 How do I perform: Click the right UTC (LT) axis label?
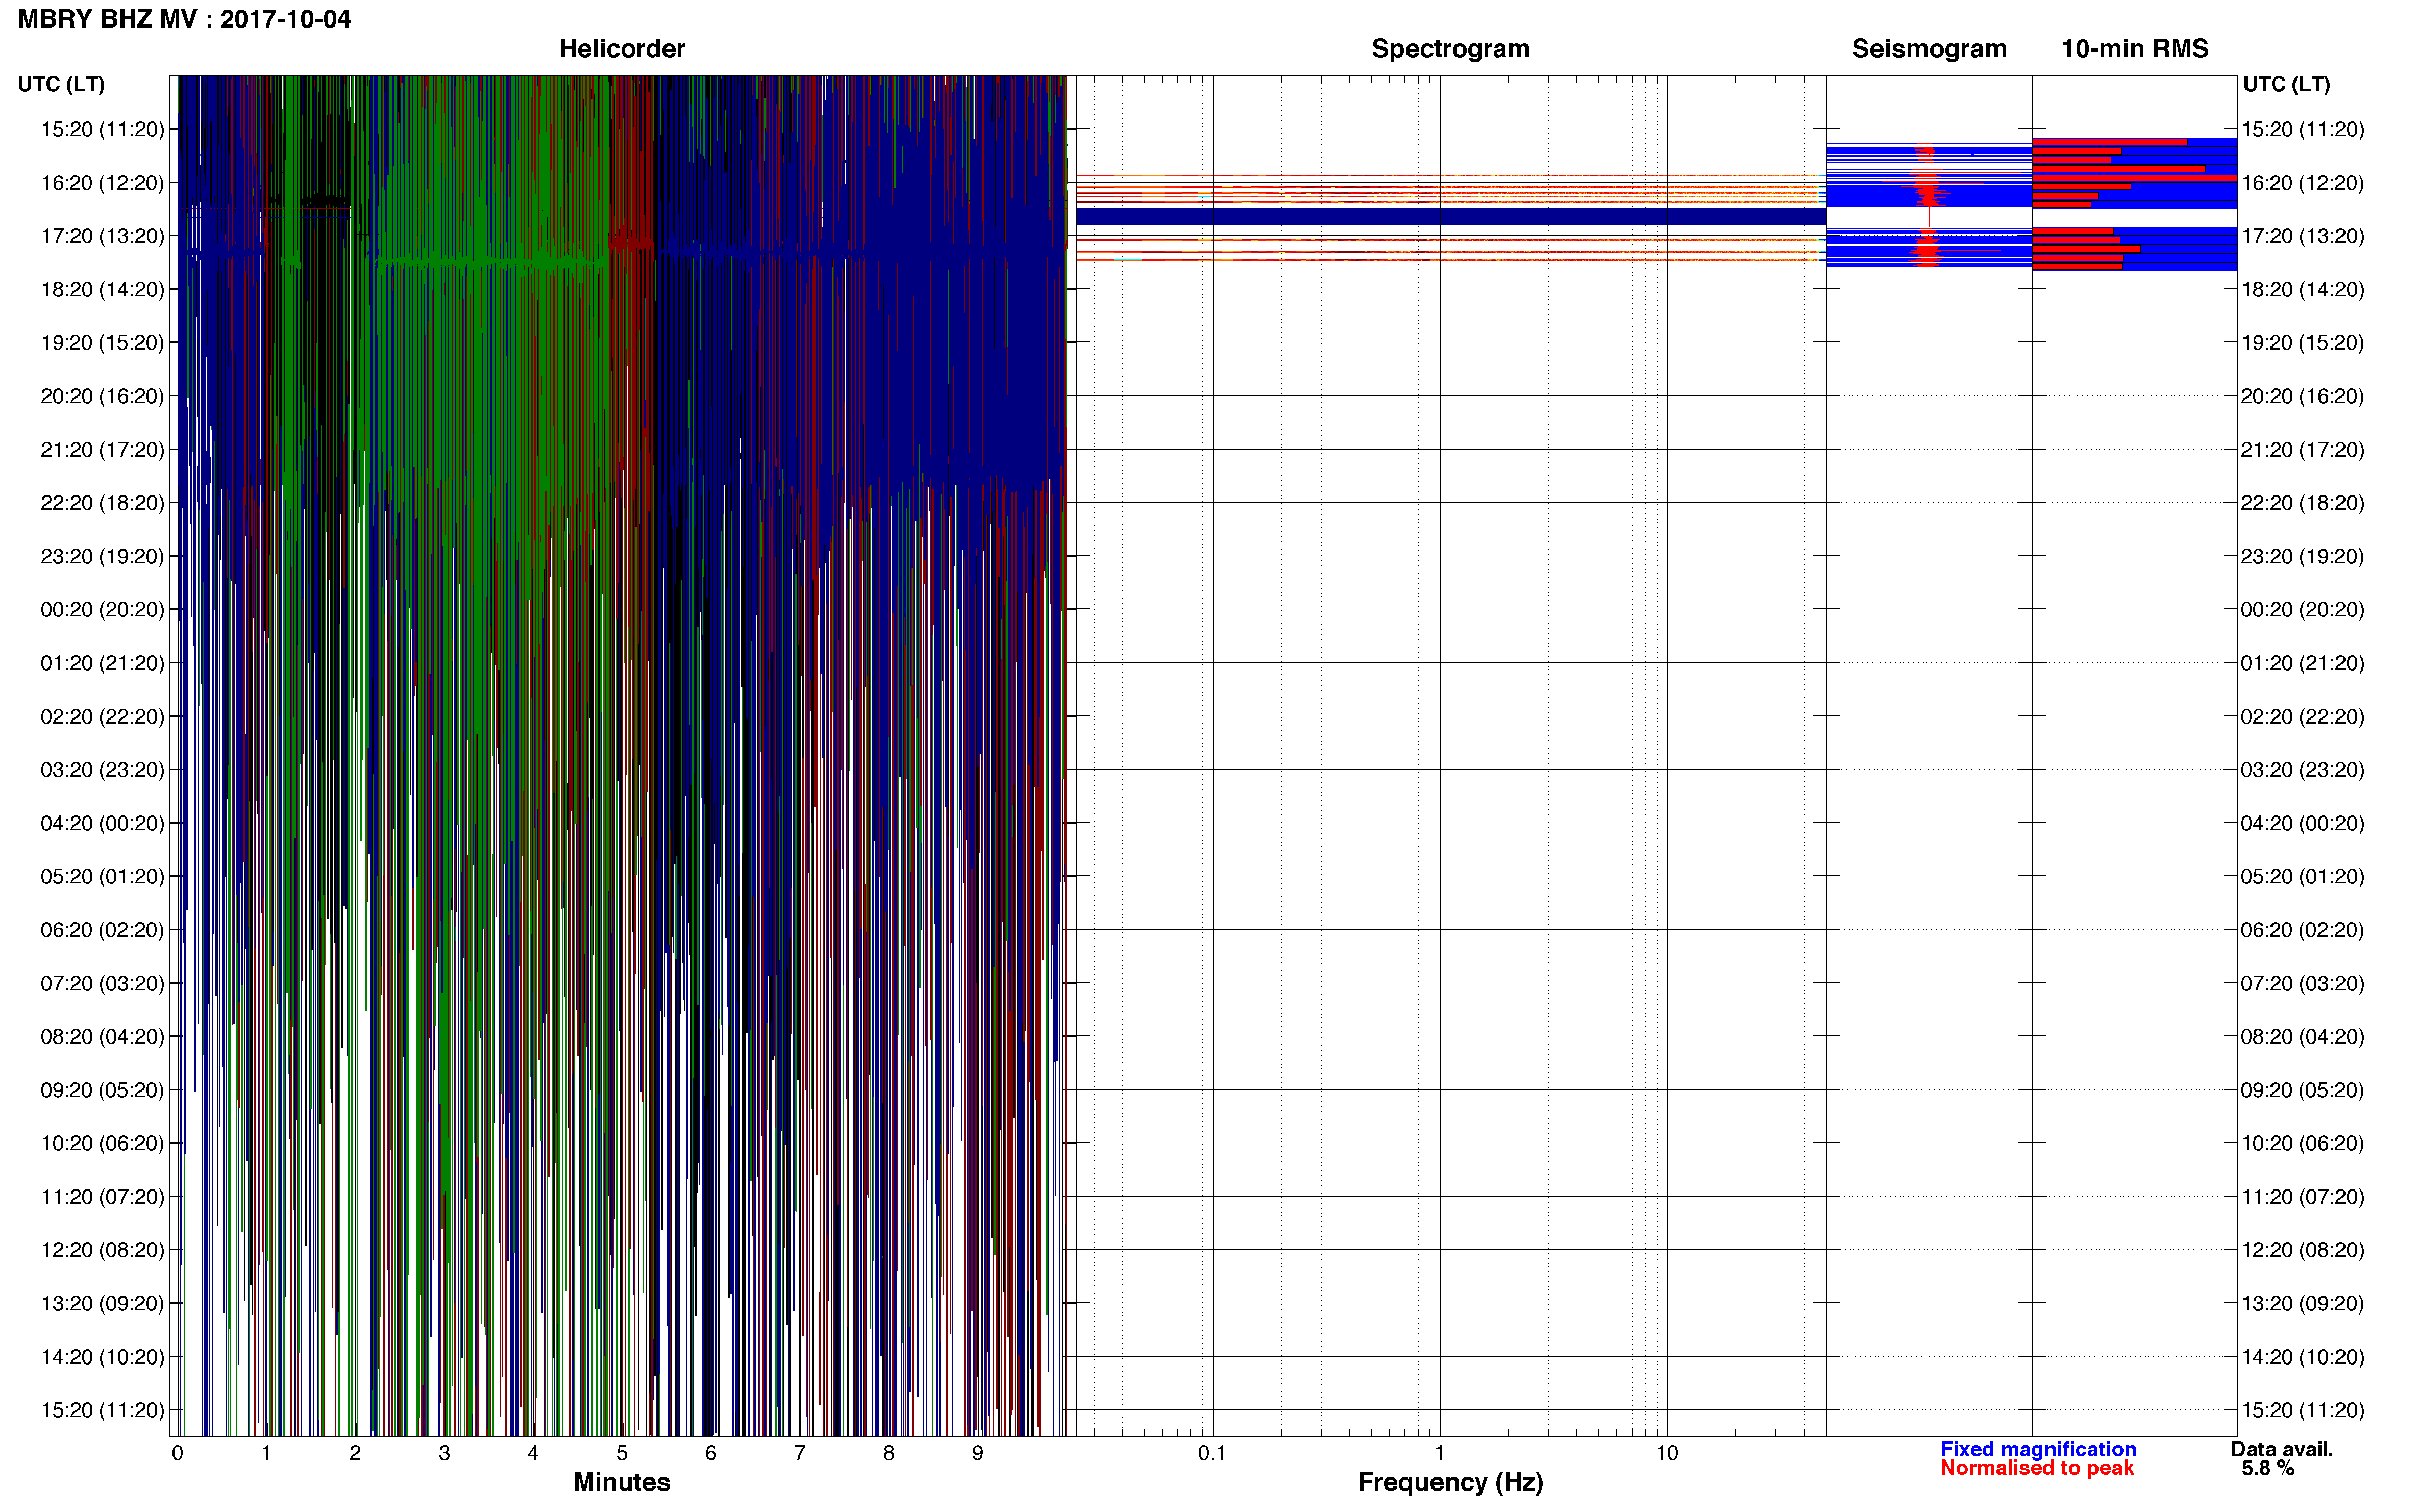click(x=2286, y=84)
